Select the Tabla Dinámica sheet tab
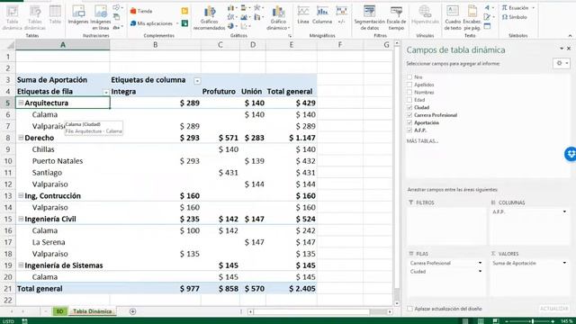 pyautogui.click(x=92, y=311)
